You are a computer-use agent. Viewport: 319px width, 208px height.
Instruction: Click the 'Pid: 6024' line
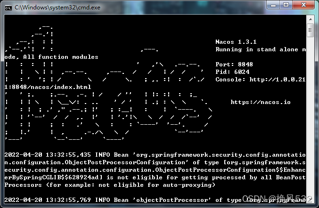coord(232,72)
